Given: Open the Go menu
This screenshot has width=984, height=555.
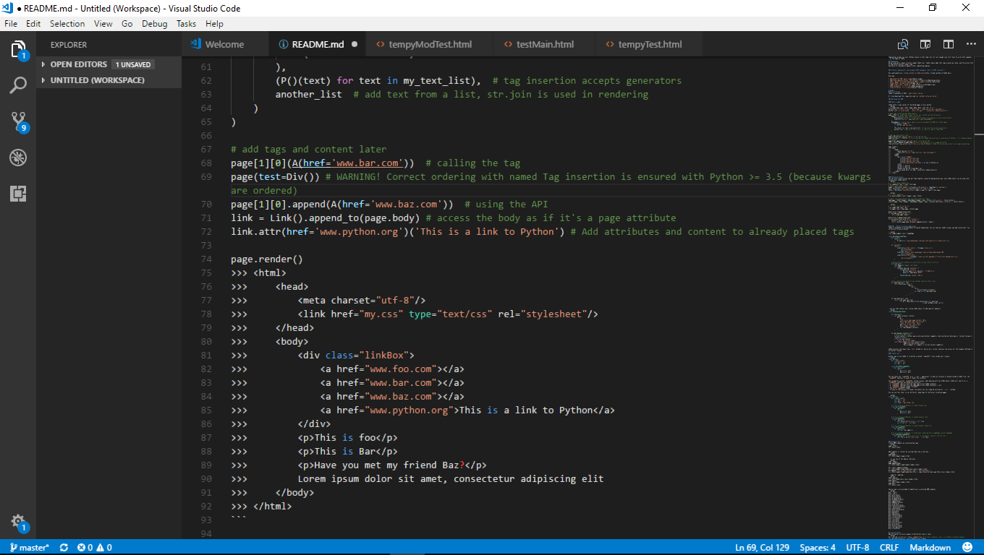Looking at the screenshot, I should point(127,24).
